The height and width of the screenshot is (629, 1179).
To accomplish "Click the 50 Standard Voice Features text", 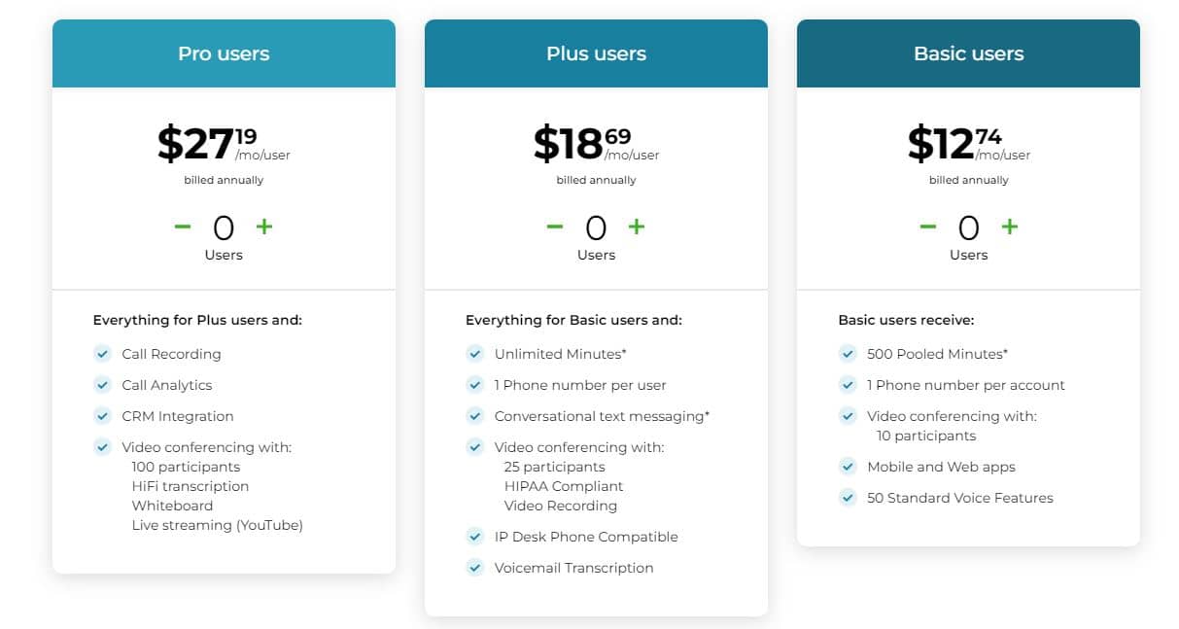I will pyautogui.click(x=960, y=498).
